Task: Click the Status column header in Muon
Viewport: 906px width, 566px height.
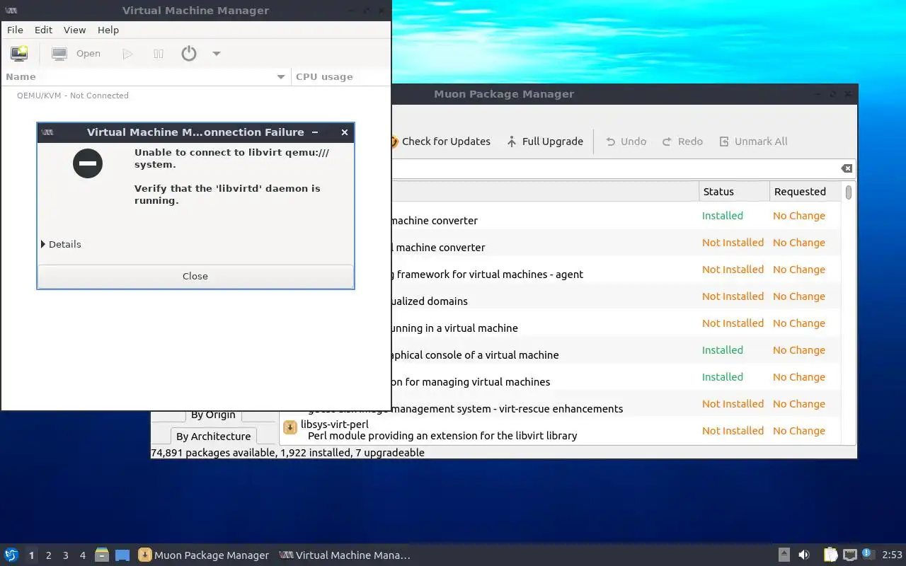Action: [x=733, y=192]
